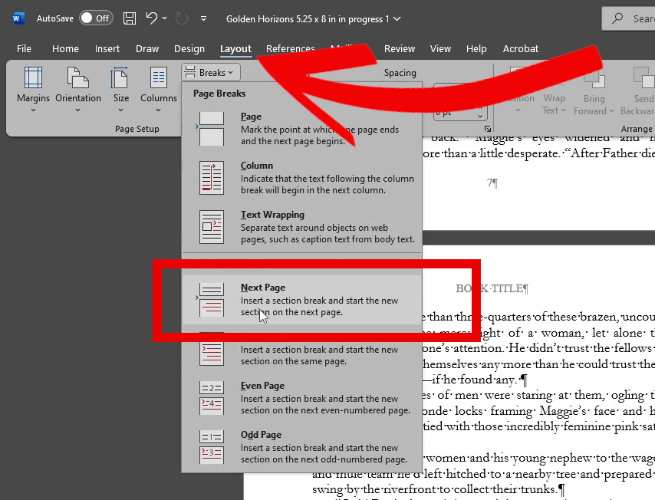The width and height of the screenshot is (655, 500).
Task: Open the Undo history dropdown arrow
Action: tap(165, 18)
